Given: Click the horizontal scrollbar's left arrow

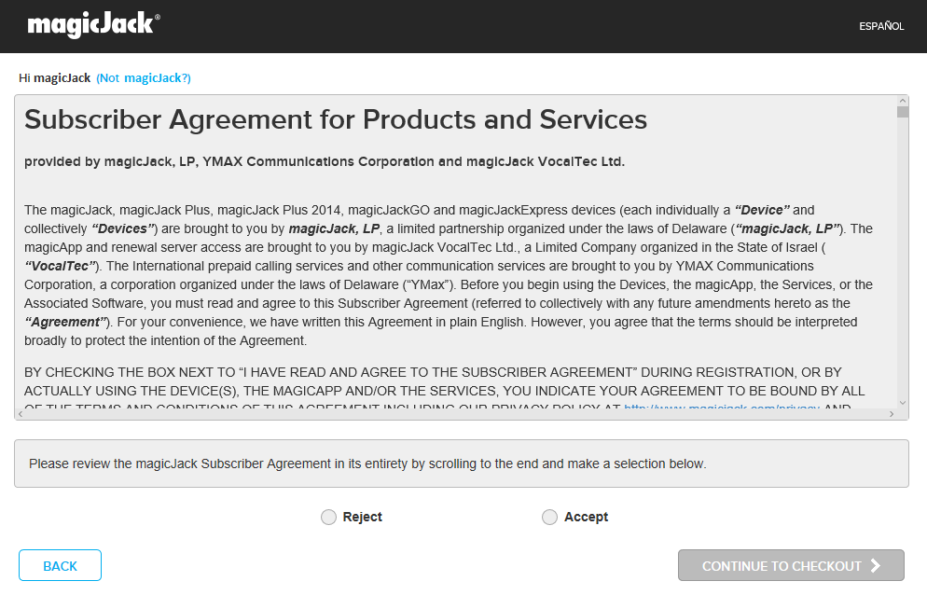Looking at the screenshot, I should tap(22, 413).
